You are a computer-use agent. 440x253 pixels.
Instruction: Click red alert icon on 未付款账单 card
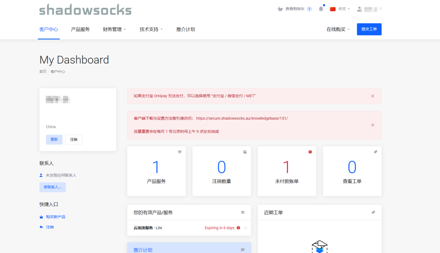click(x=310, y=152)
